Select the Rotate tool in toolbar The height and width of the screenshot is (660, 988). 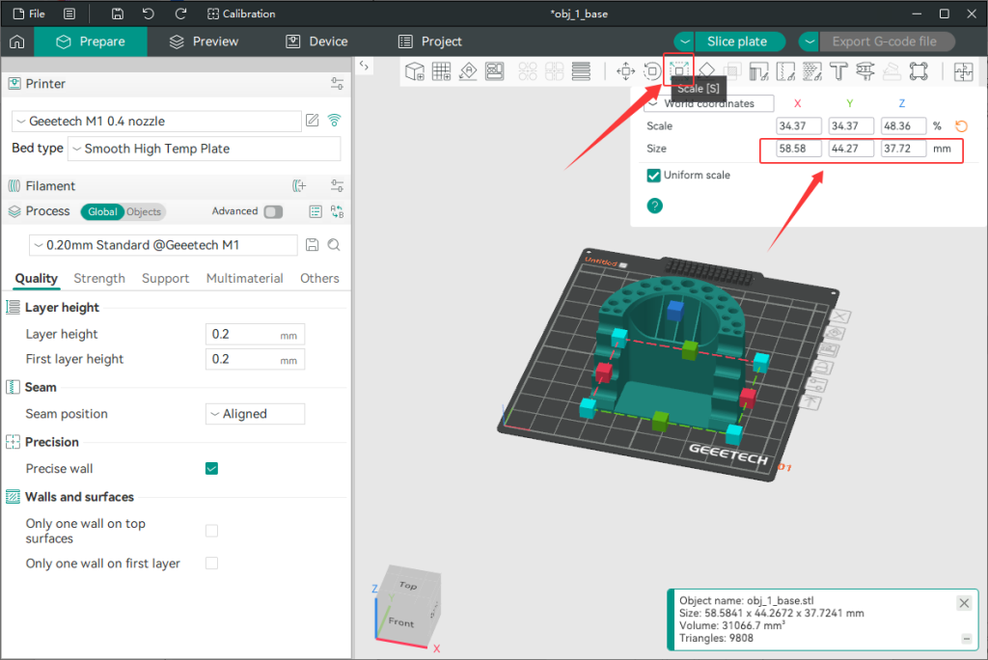652,71
